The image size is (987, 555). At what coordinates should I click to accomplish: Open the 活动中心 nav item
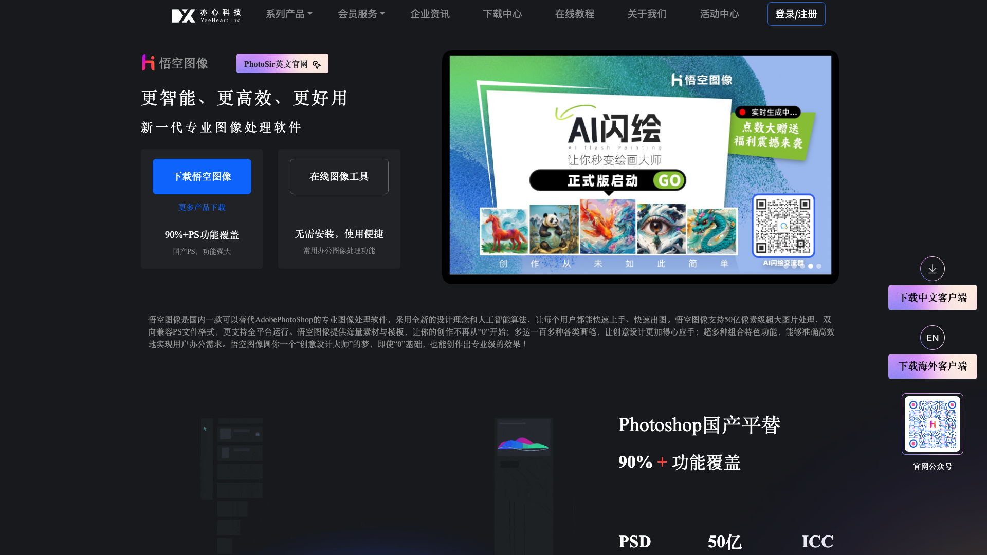(719, 14)
